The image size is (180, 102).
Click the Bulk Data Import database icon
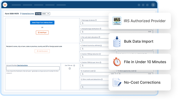[x=117, y=42]
